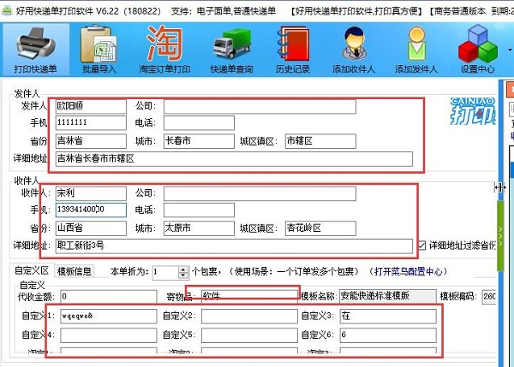Switch to 自定义区 tab
This screenshot has height=367, width=514.
click(x=32, y=270)
